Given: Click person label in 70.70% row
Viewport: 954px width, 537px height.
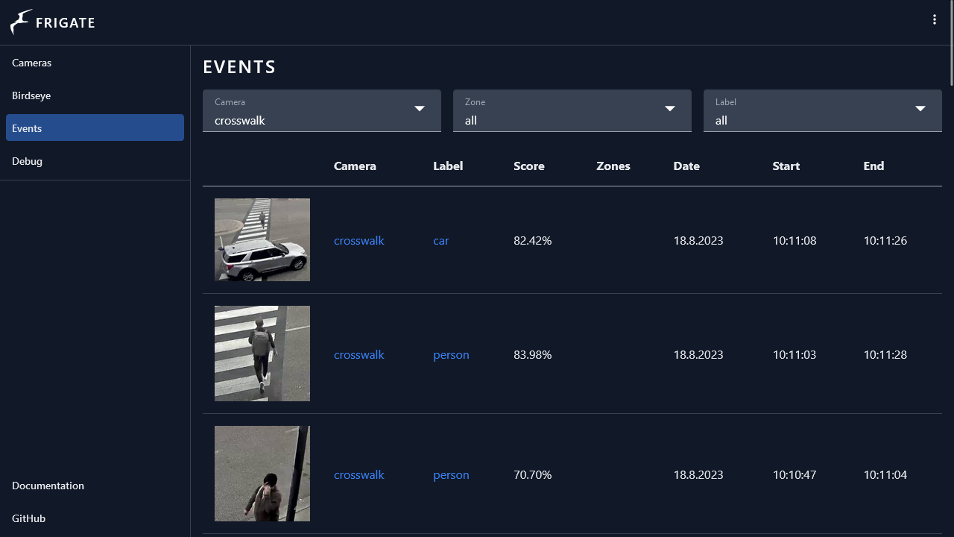Looking at the screenshot, I should click(451, 475).
